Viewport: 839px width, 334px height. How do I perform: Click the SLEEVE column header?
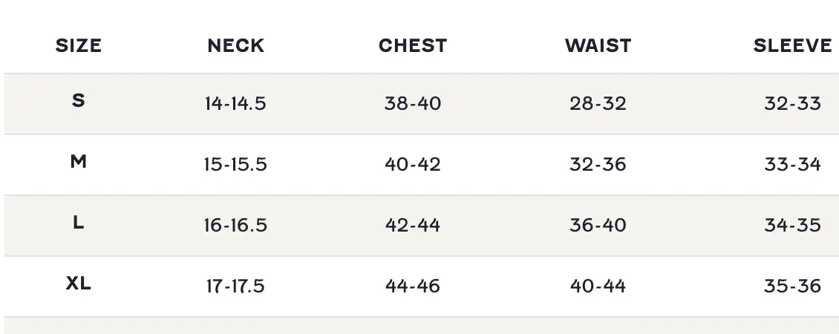tap(792, 45)
